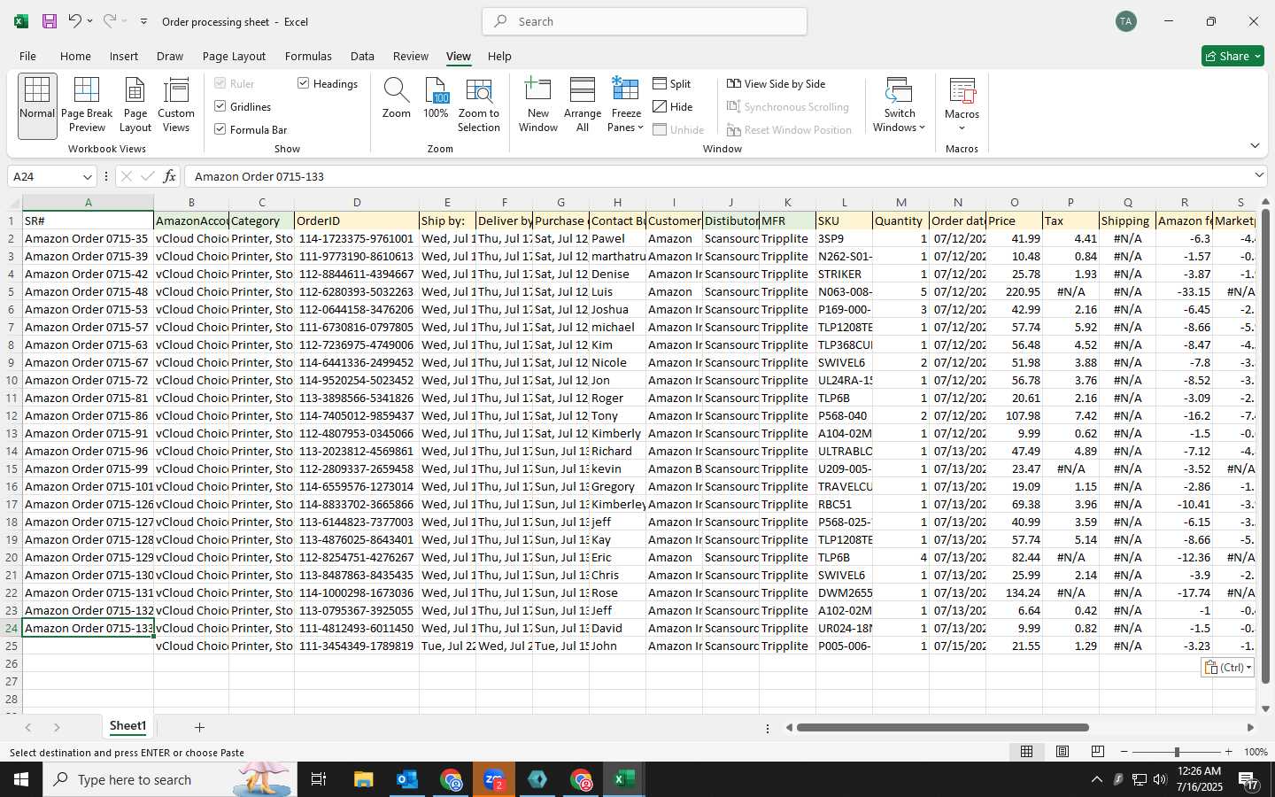Open the user account avatar TA

(x=1125, y=21)
